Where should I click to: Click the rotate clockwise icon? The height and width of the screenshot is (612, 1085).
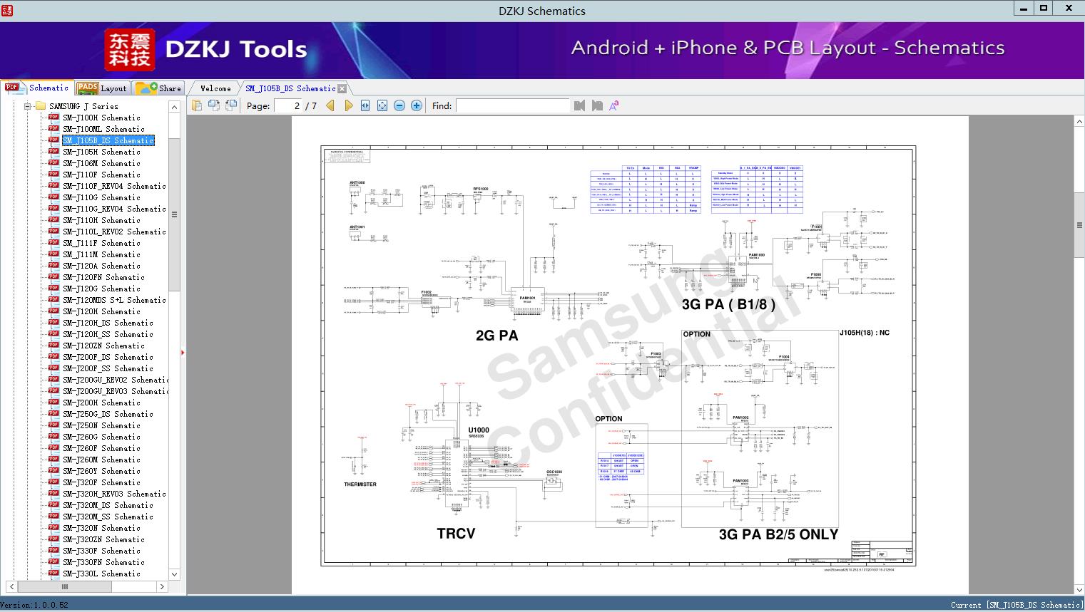[x=230, y=105]
